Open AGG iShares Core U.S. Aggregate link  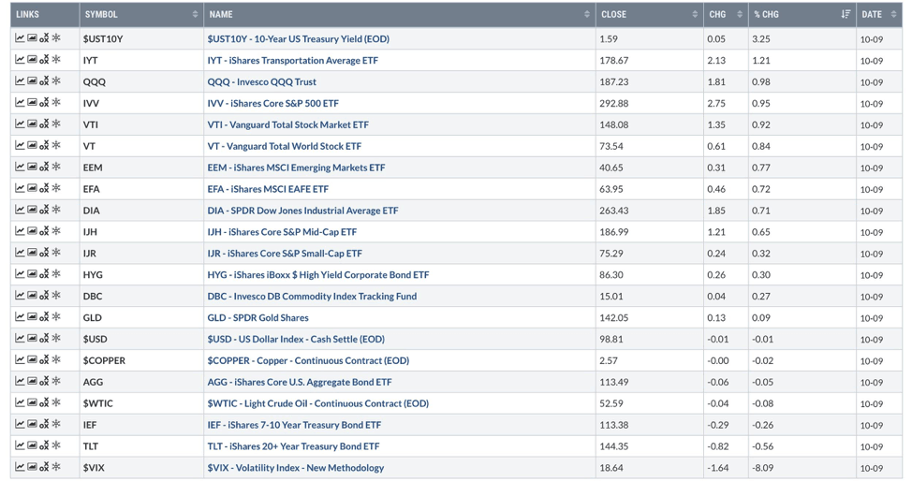(x=300, y=382)
